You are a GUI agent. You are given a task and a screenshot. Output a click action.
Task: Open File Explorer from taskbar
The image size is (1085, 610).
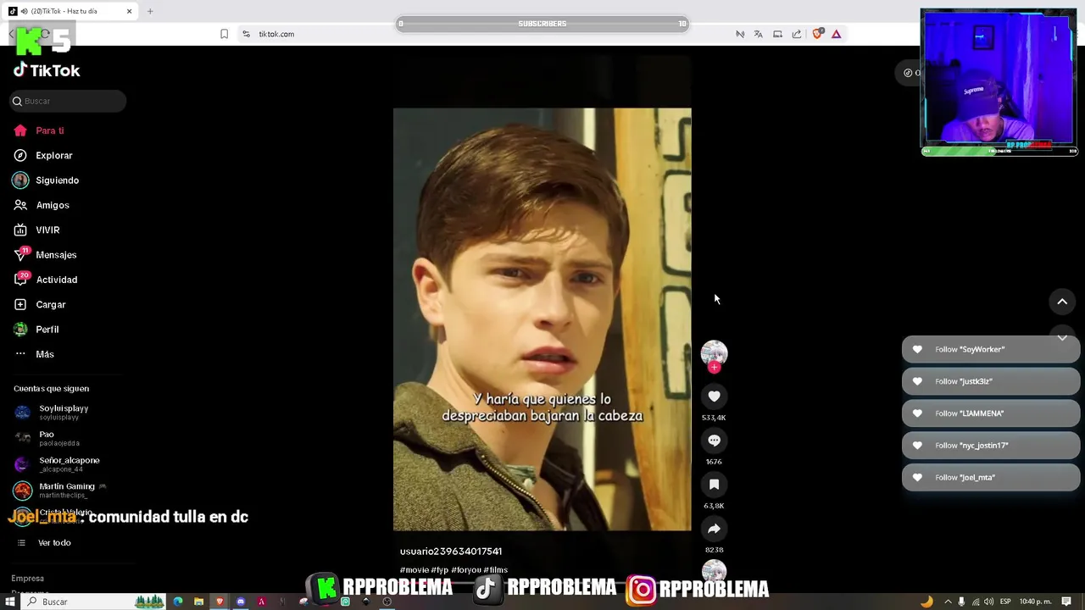pos(199,602)
